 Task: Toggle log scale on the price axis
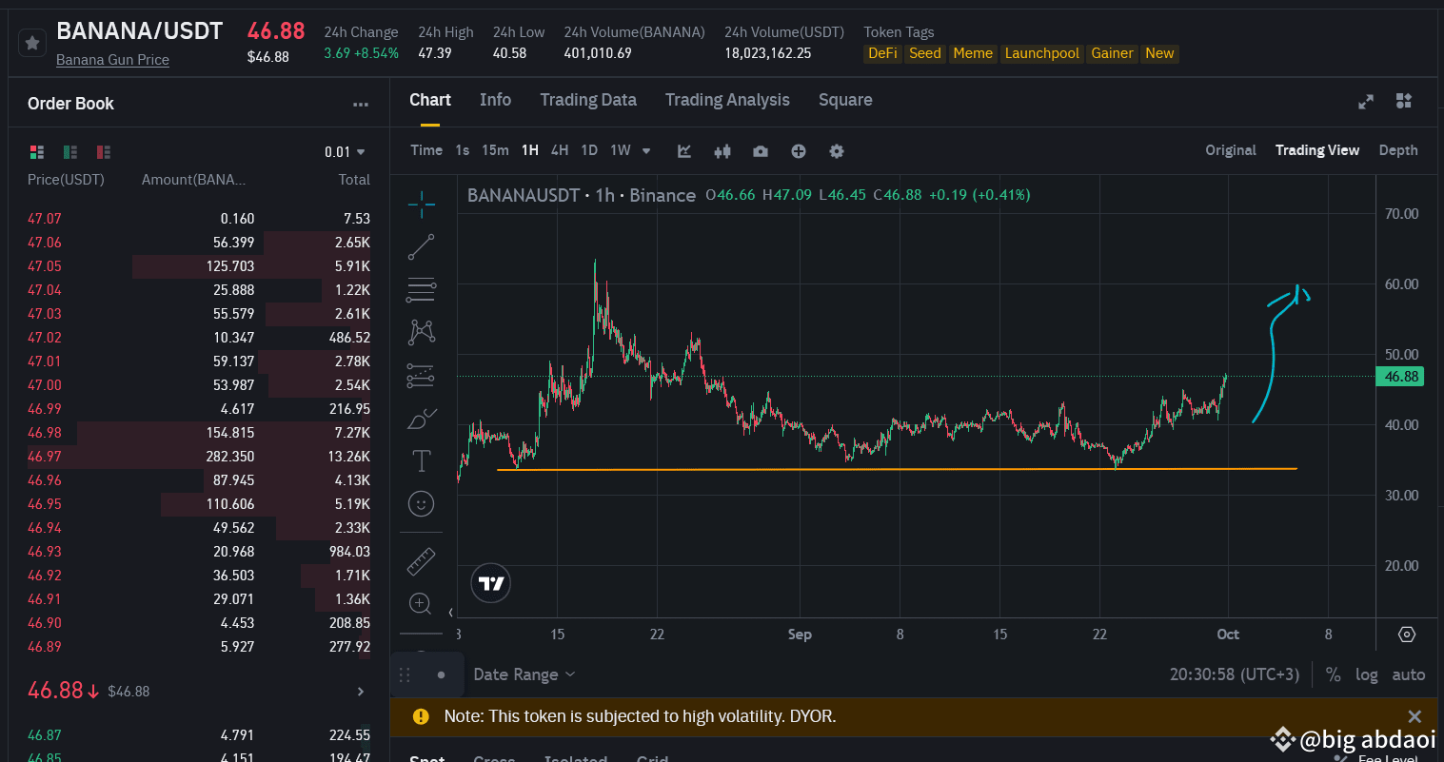click(1367, 674)
